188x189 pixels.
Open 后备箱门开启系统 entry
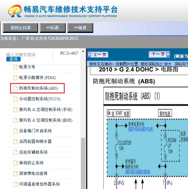(35, 131)
